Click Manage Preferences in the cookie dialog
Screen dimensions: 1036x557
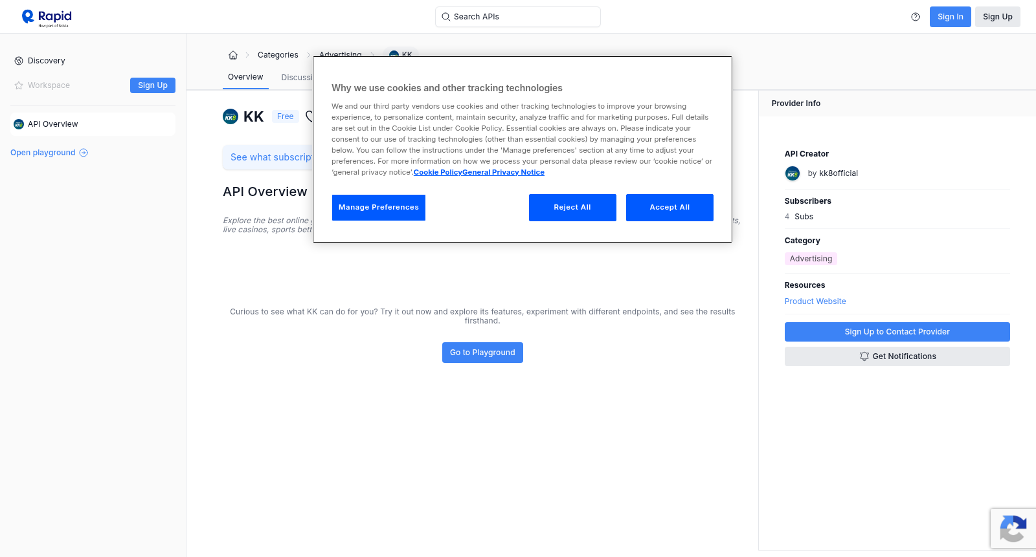(379, 208)
